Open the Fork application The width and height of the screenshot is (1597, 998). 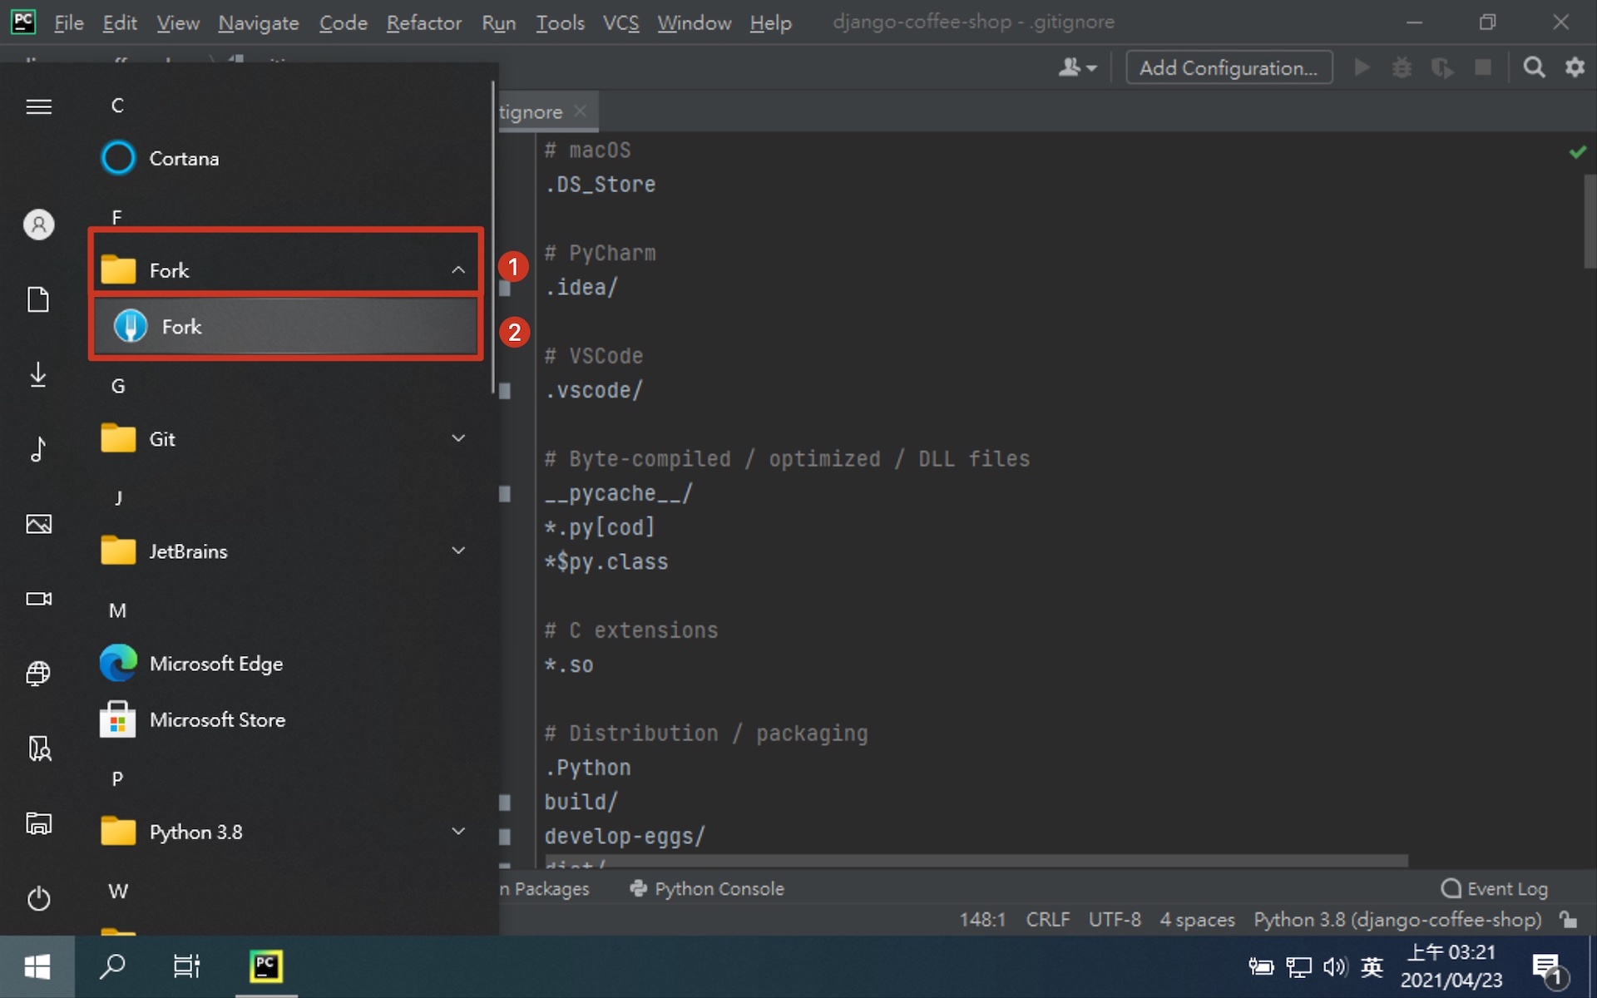coord(285,327)
